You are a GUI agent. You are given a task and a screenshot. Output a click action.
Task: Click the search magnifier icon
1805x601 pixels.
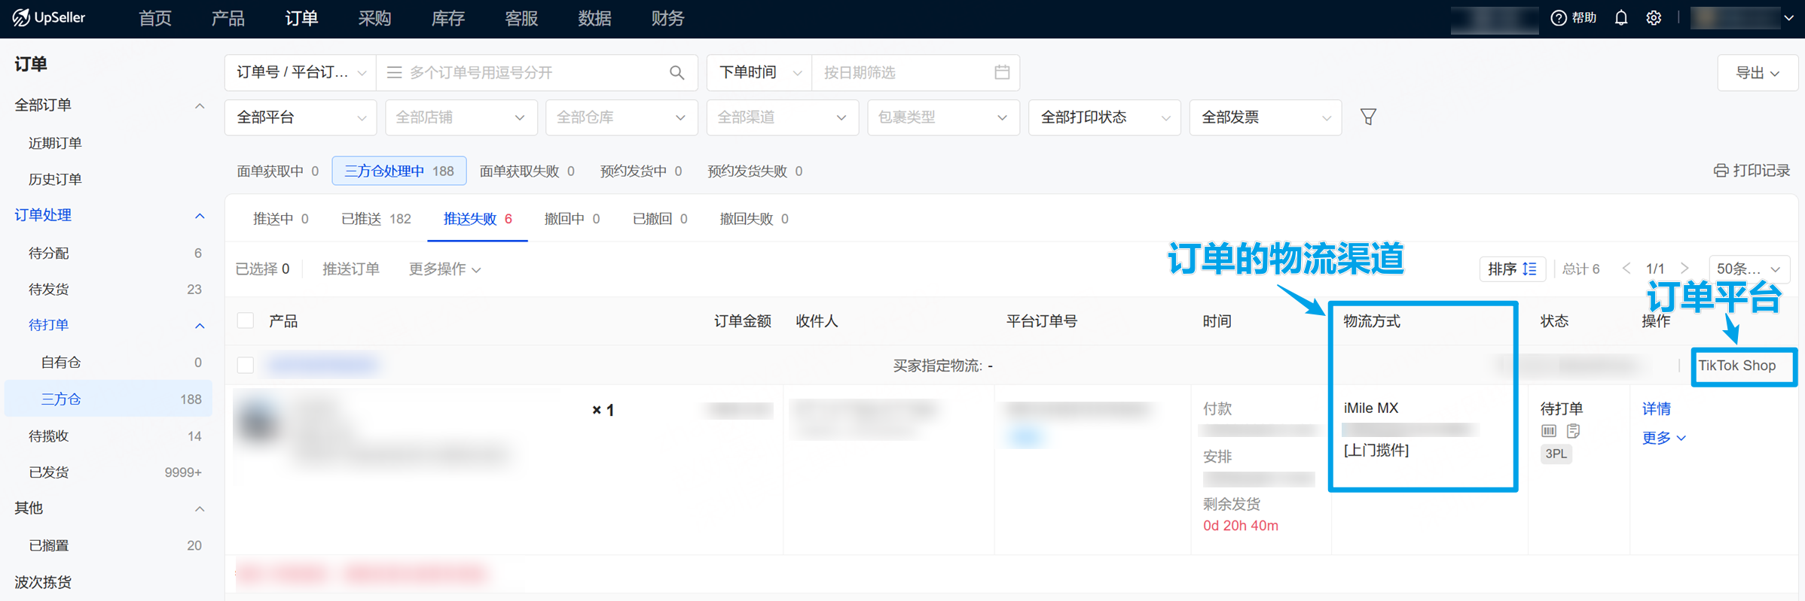[676, 73]
